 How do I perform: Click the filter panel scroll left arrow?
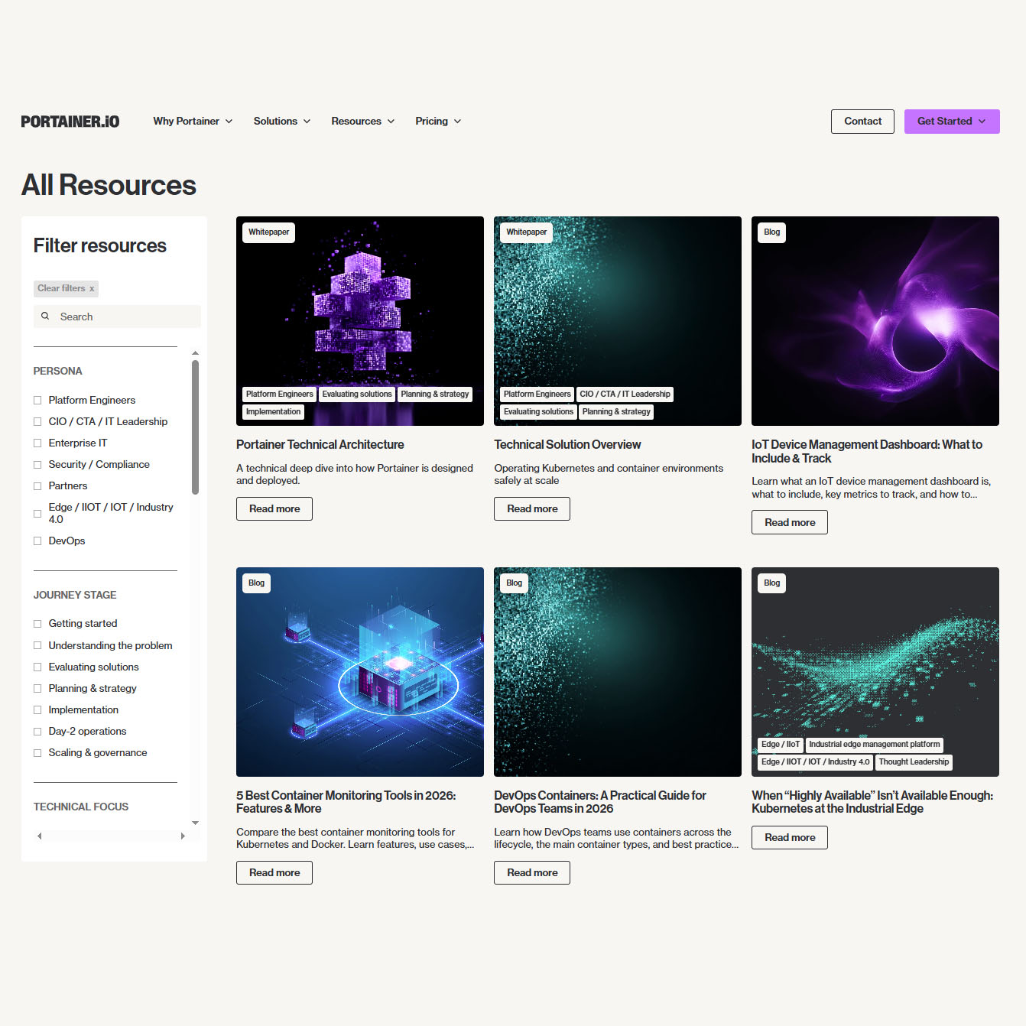tap(39, 836)
